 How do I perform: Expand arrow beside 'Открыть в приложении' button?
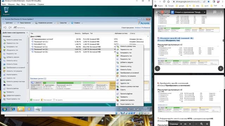pyautogui.click(x=205, y=12)
